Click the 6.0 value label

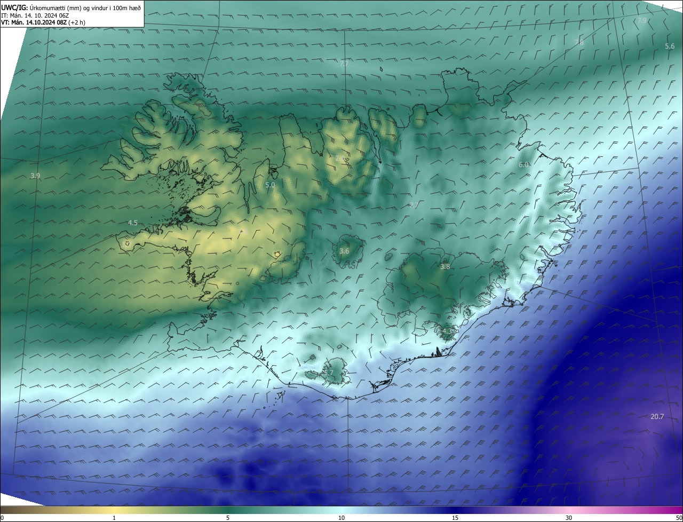click(523, 165)
